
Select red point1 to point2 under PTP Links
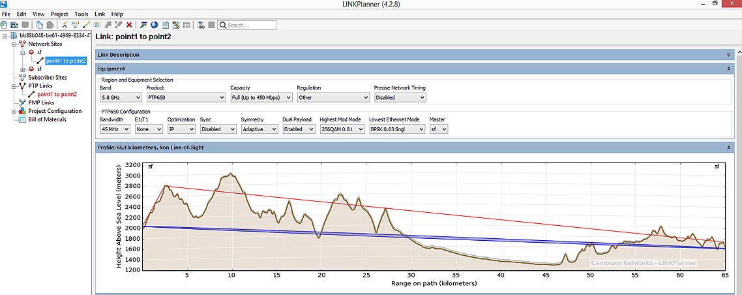point(57,94)
